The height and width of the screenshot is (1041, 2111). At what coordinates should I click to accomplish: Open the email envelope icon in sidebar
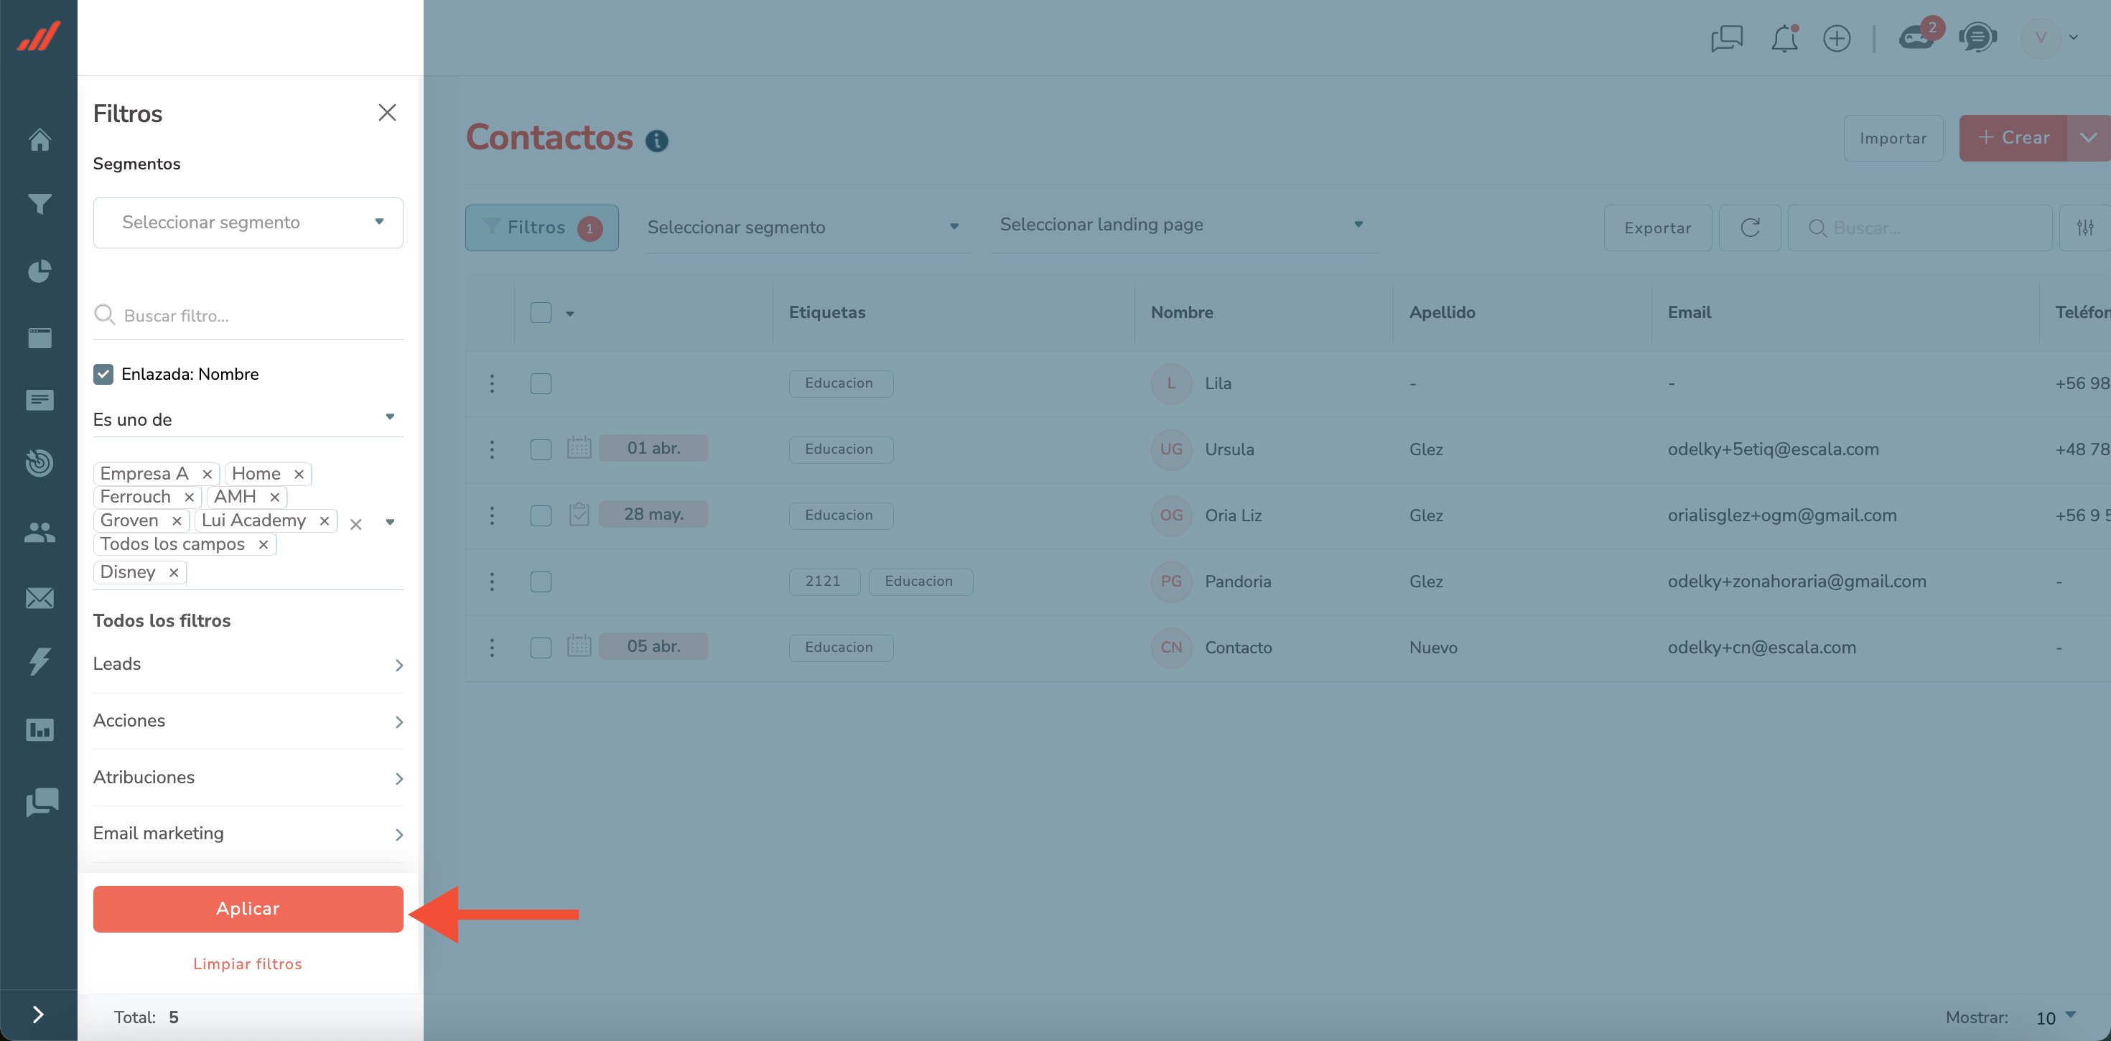tap(39, 598)
